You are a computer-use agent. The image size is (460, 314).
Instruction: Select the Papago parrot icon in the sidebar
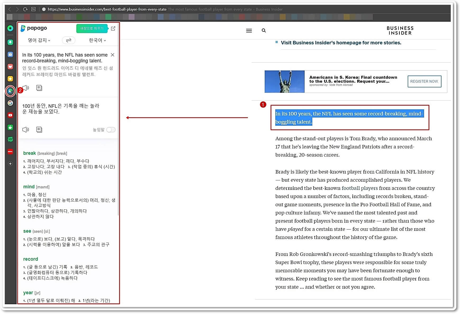(10, 91)
